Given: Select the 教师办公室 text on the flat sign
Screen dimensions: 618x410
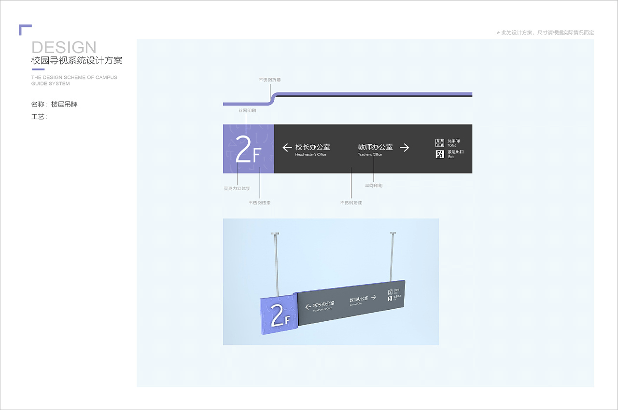Looking at the screenshot, I should (375, 147).
